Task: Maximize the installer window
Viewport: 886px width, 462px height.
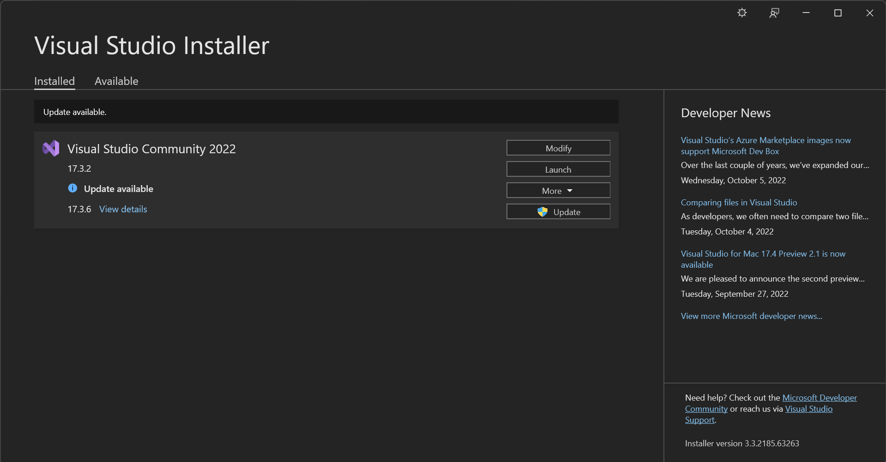Action: [x=838, y=13]
